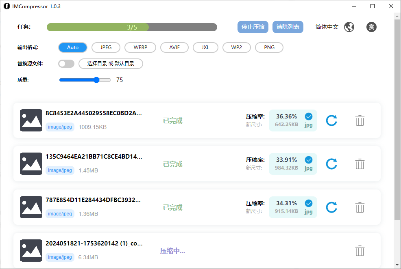Toggle the 替换源文件 switch
The image size is (401, 269).
click(66, 64)
